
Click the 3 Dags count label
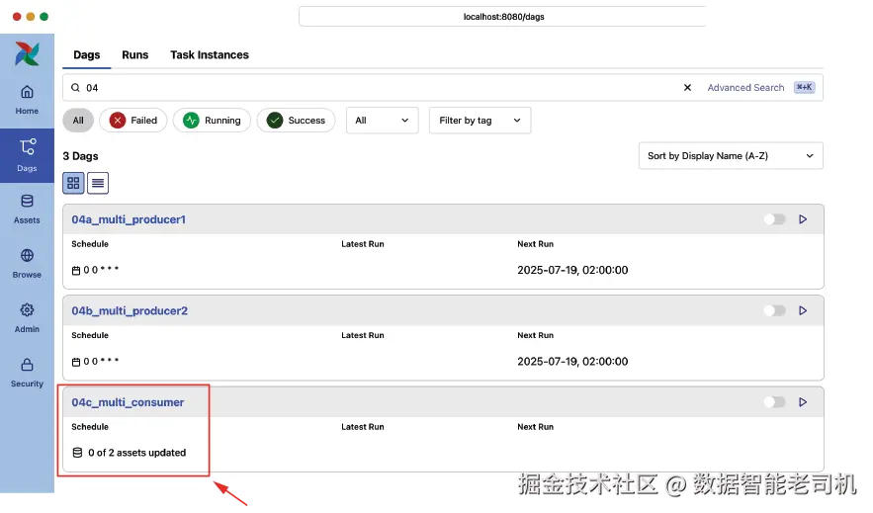(80, 156)
